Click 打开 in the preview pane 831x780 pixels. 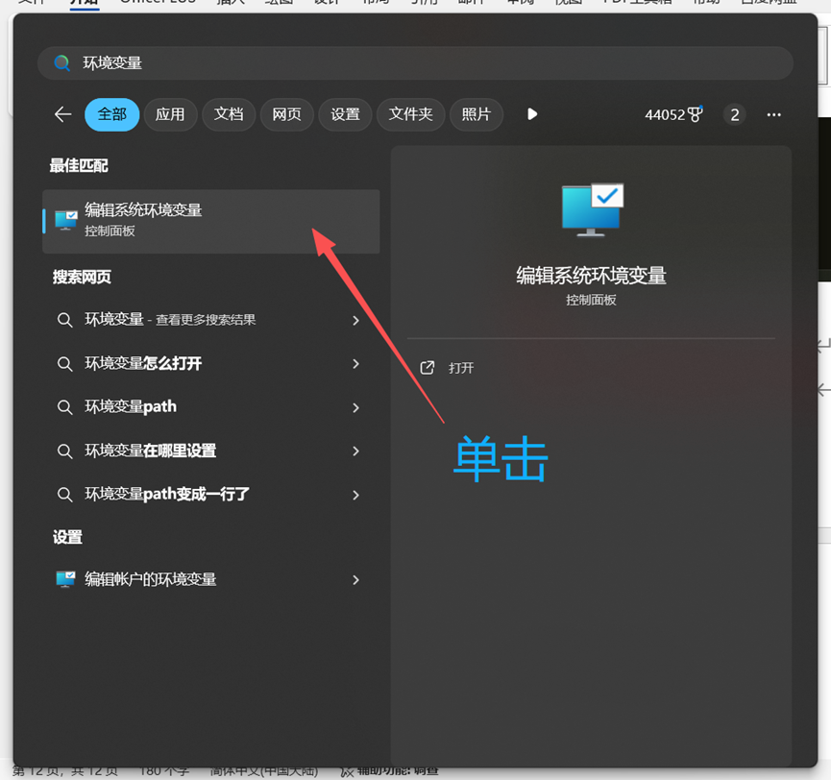tap(461, 368)
